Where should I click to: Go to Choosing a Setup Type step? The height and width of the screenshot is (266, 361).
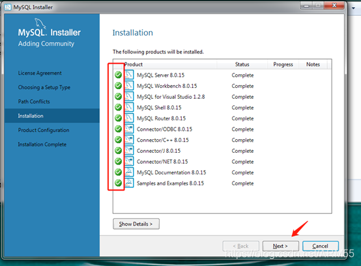coord(44,87)
